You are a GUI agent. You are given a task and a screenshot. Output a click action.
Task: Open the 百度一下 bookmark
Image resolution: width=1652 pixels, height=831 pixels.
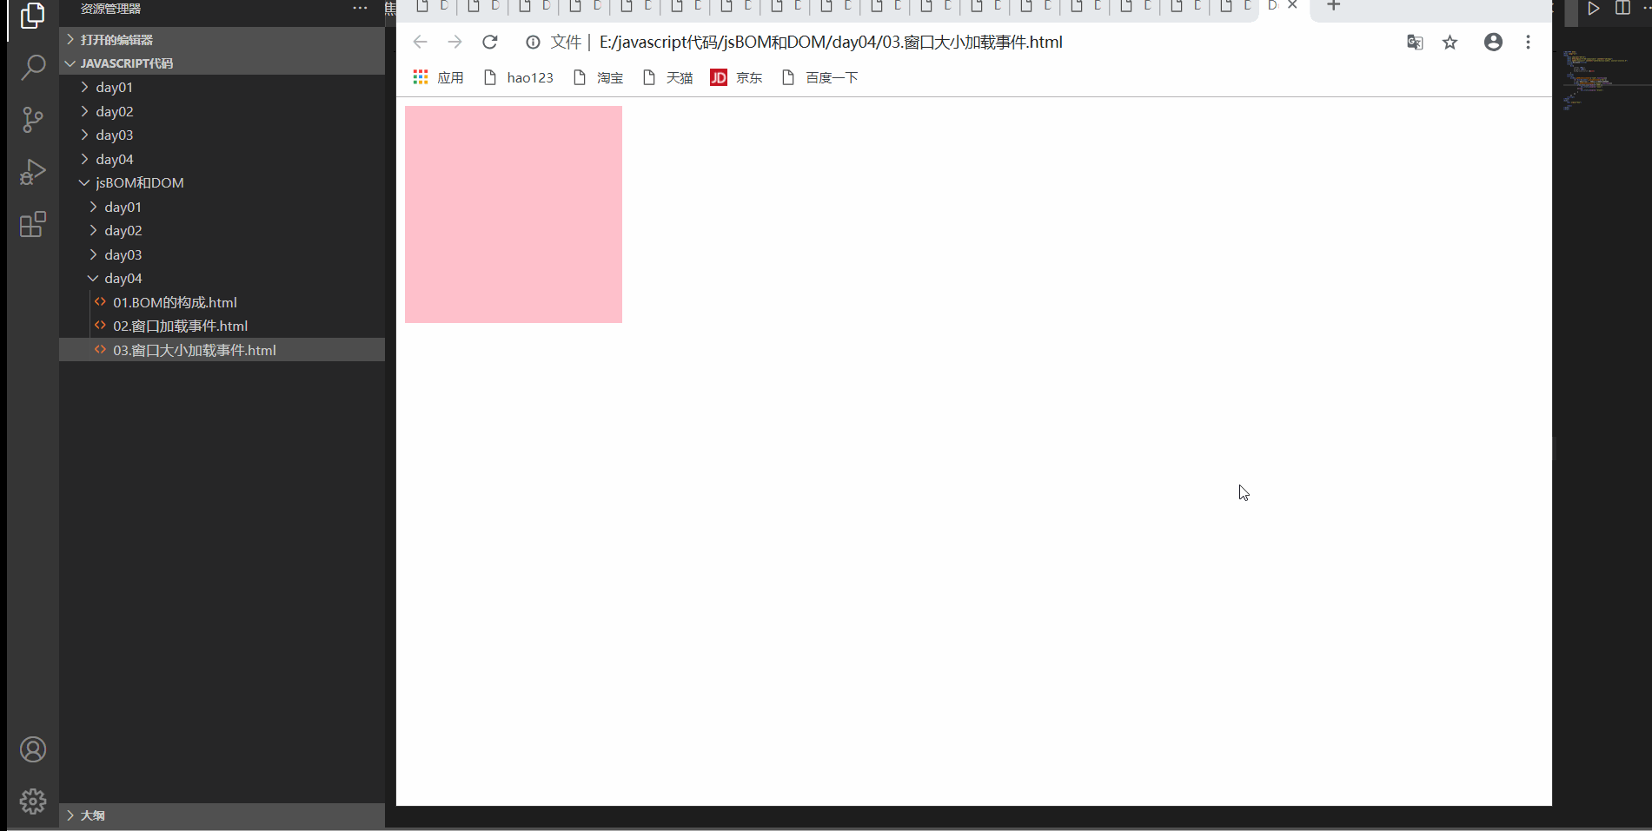(819, 77)
